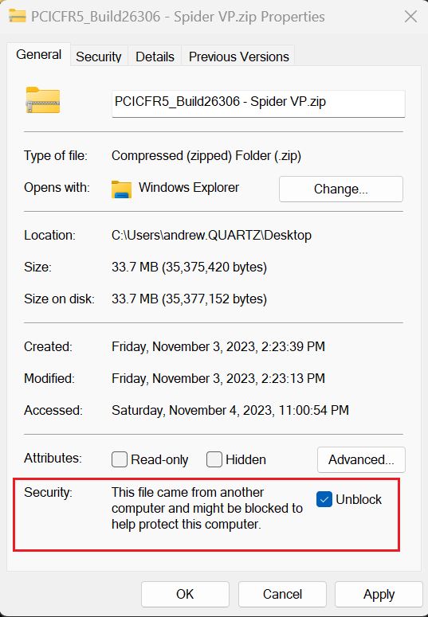
Task: Tick the Hidden attribute checkbox
Action: (214, 459)
